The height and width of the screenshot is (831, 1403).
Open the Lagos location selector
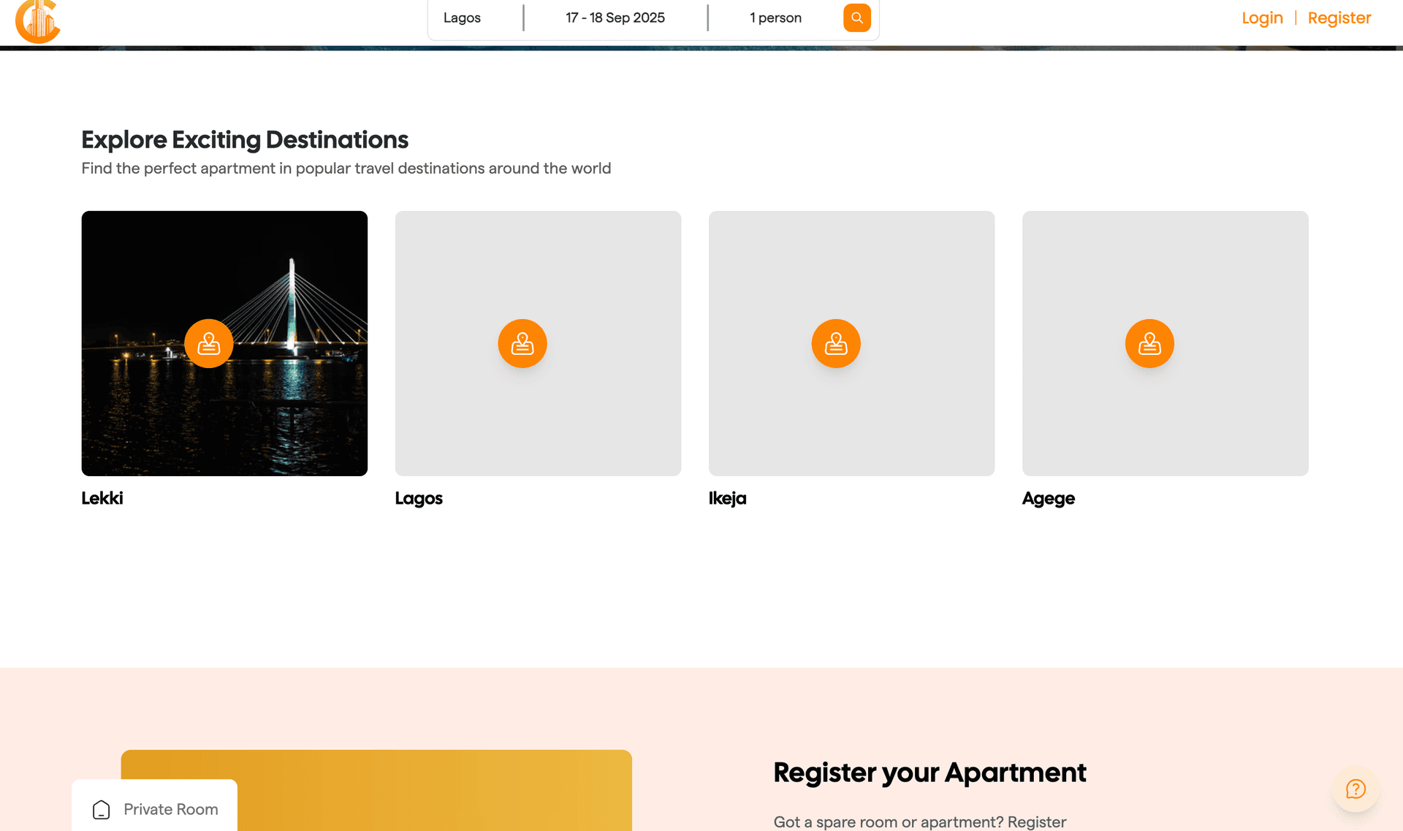pyautogui.click(x=462, y=18)
